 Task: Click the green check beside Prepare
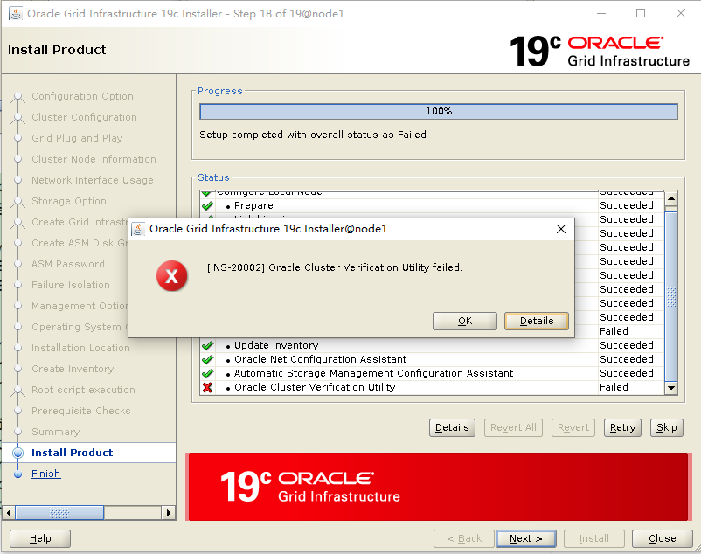[207, 206]
